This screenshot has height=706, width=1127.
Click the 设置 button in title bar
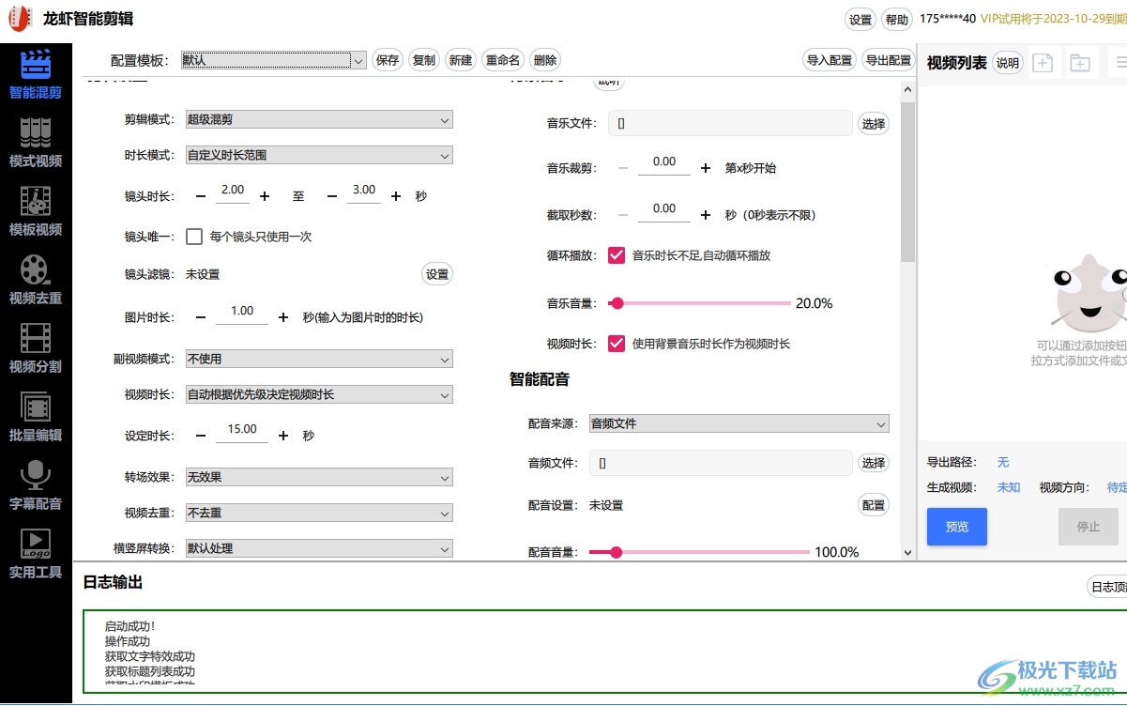click(860, 20)
